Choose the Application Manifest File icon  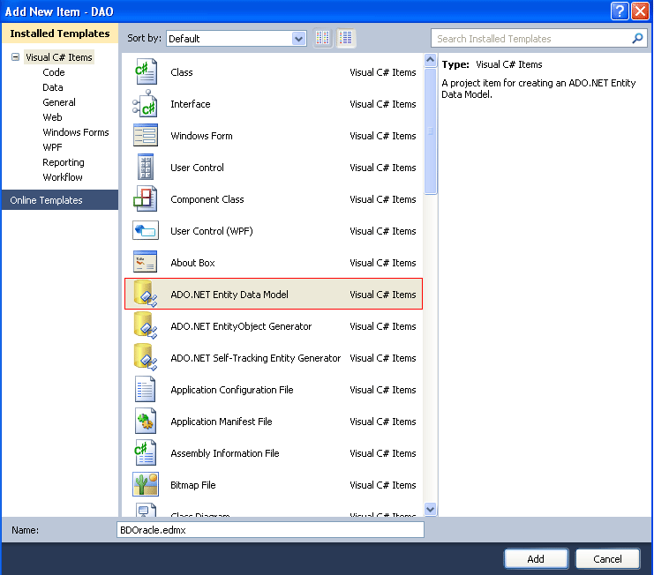[x=146, y=422]
